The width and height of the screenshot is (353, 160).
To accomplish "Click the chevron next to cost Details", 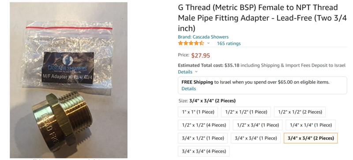I will 196,72.
